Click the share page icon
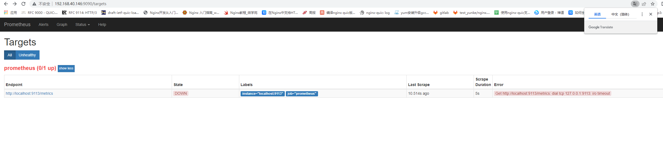 tap(644, 4)
